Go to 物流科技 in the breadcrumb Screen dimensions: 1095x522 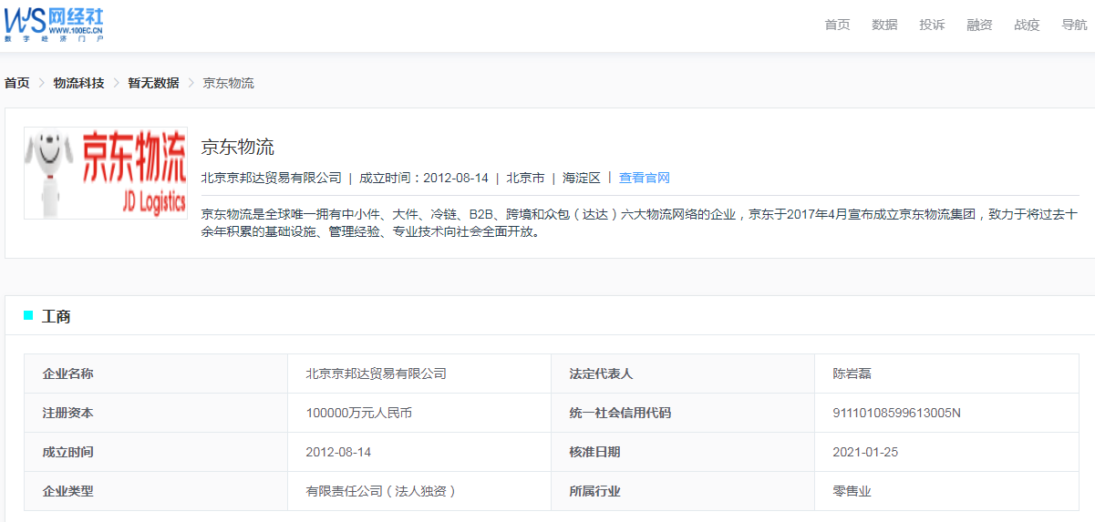[x=78, y=83]
